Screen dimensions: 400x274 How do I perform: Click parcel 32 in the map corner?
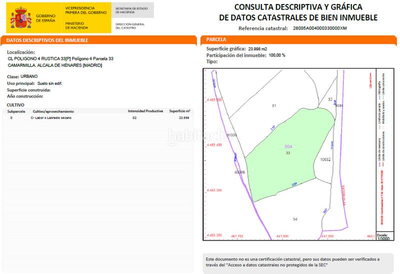pos(330,99)
